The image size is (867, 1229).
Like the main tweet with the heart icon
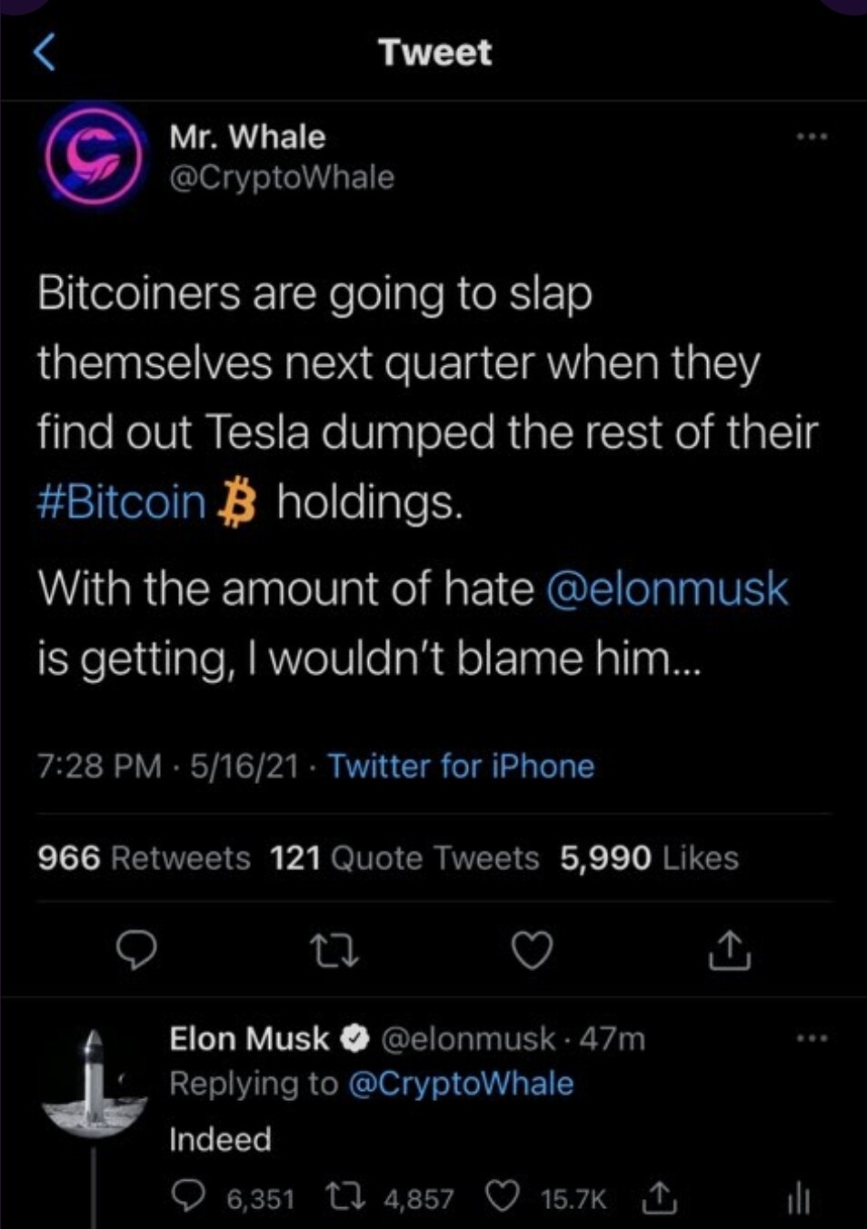click(x=532, y=951)
